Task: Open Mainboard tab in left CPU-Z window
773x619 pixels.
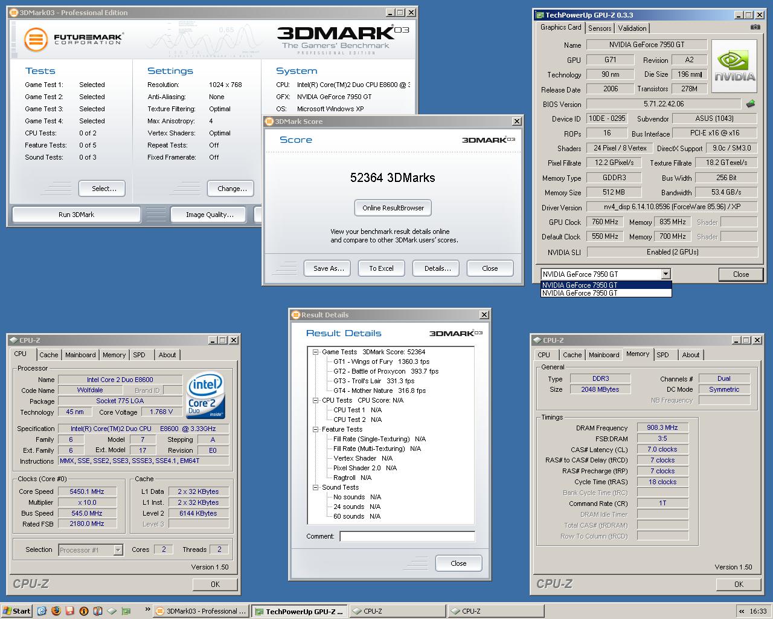Action: click(x=80, y=355)
